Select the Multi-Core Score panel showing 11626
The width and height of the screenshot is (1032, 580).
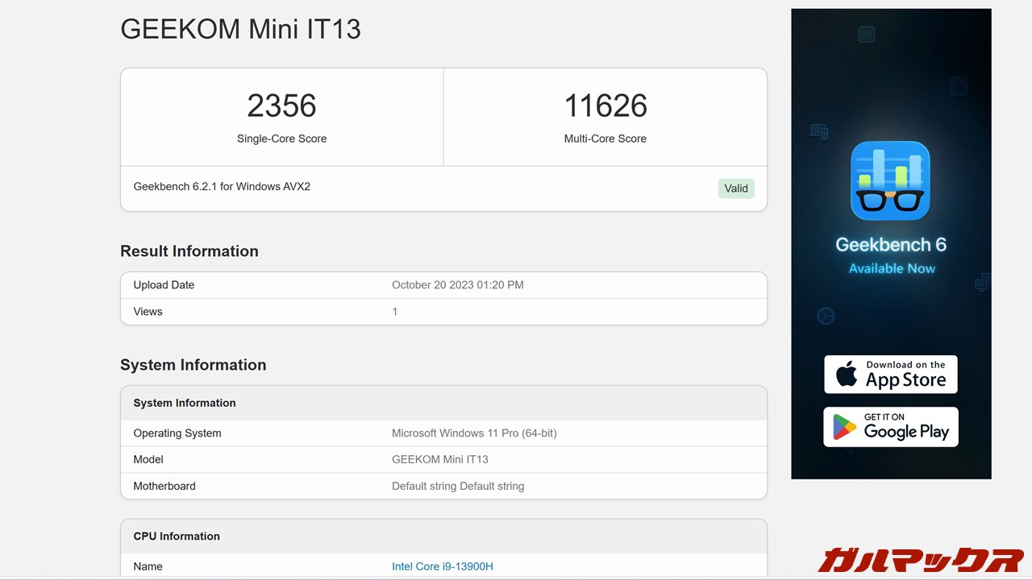[605, 116]
